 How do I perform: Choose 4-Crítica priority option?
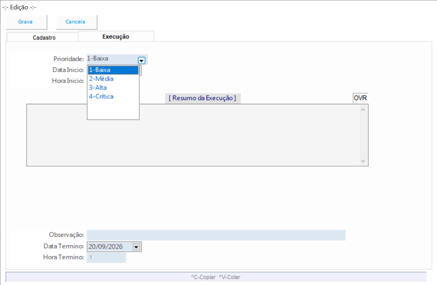101,97
